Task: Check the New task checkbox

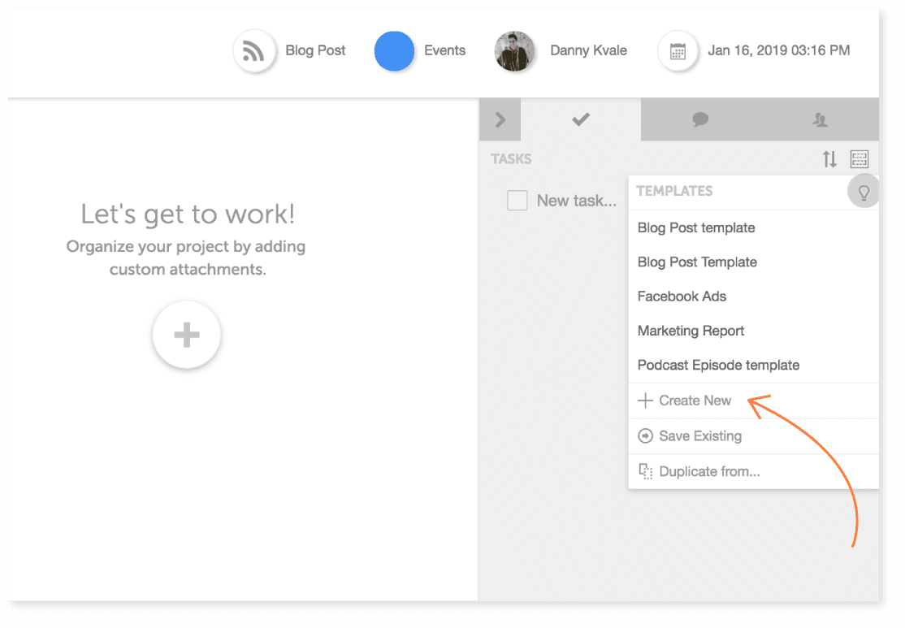Action: [x=517, y=201]
